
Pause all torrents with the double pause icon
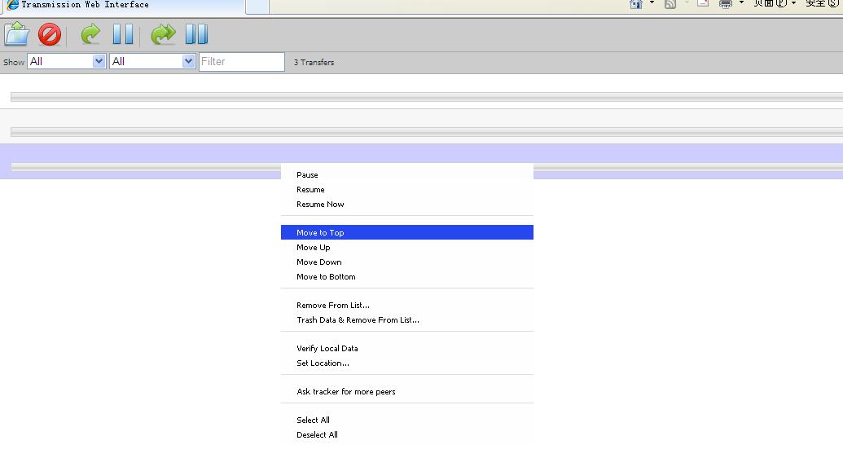tap(197, 34)
